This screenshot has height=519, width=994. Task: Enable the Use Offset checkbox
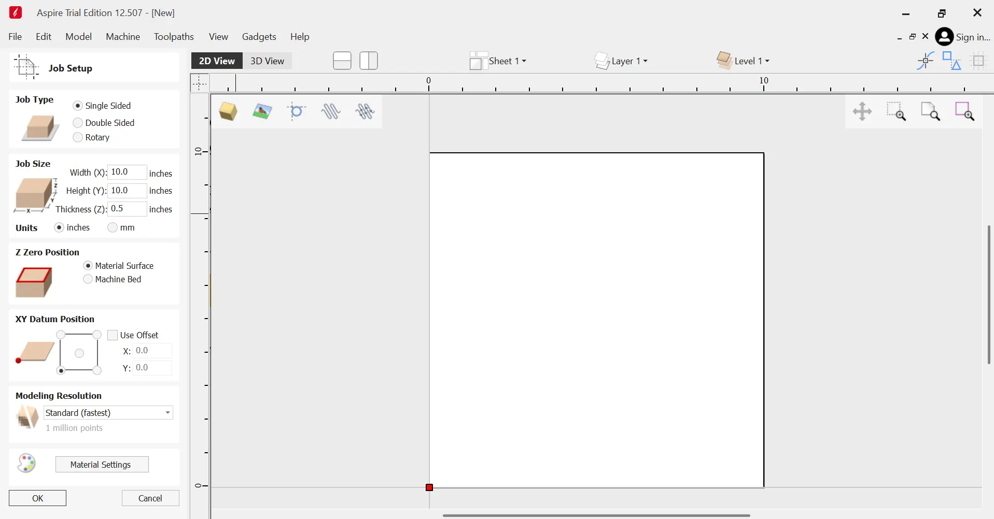click(112, 335)
